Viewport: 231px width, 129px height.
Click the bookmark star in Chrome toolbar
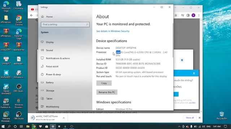pyautogui.click(x=176, y=15)
